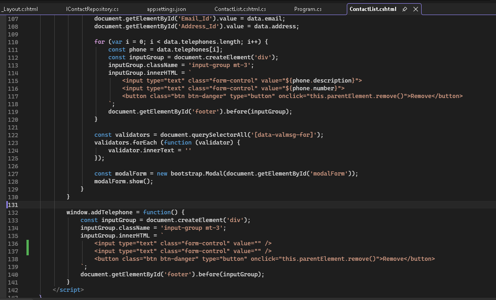Image resolution: width=496 pixels, height=300 pixels.
Task: Select the active ContactList.cshtml tab
Action: coord(373,9)
